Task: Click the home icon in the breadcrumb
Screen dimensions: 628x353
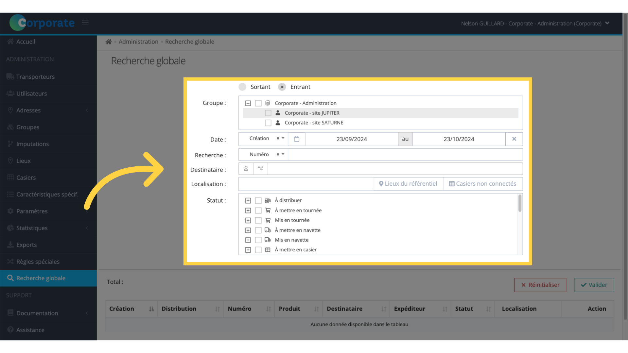Action: point(109,42)
